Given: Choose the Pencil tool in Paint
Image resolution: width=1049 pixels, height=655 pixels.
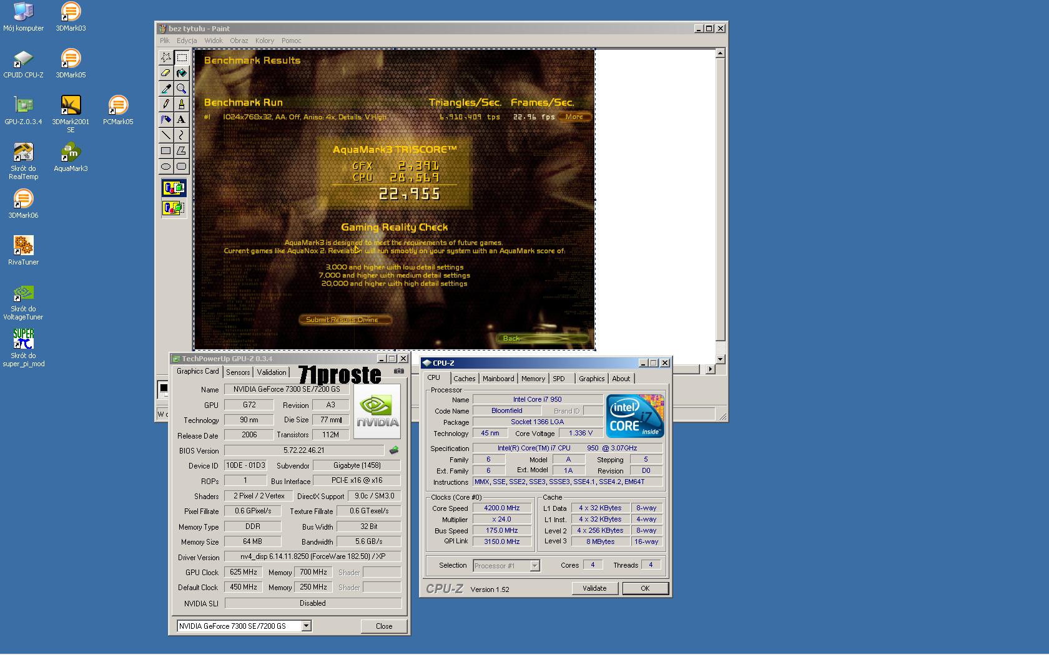Looking at the screenshot, I should click(x=165, y=104).
